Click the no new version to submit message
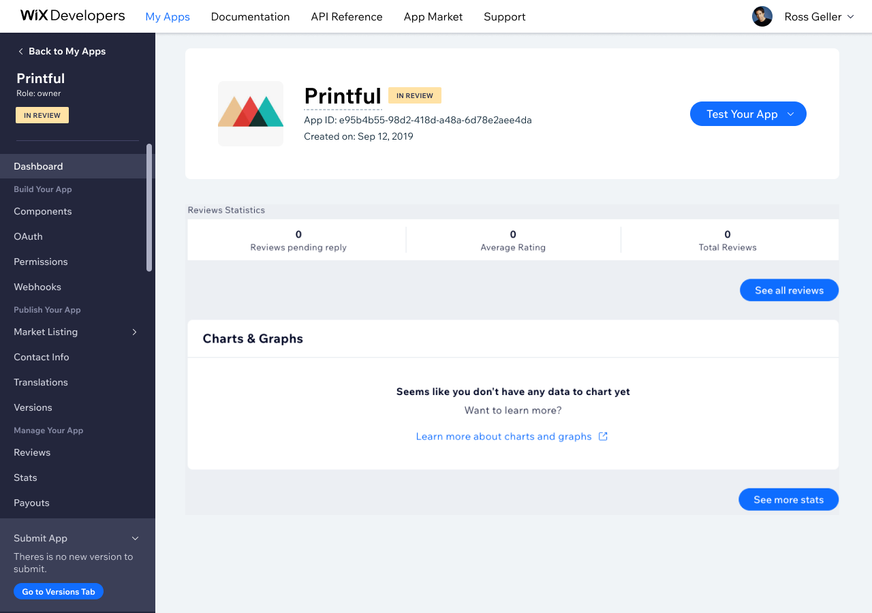Viewport: 872px width, 613px height. pos(74,563)
